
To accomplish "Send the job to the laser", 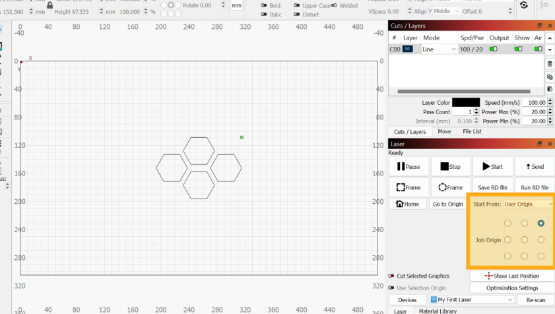I will (534, 167).
